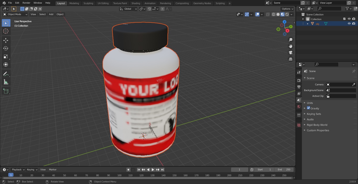Jump to the end frame
This screenshot has width=358, height=184.
tap(162, 170)
